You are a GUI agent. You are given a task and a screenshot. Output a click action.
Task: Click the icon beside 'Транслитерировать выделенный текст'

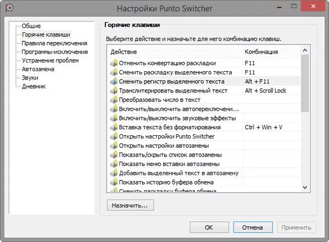(114, 90)
